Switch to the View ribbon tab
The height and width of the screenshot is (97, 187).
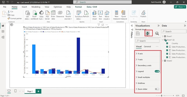pyautogui.click(x=47, y=7)
